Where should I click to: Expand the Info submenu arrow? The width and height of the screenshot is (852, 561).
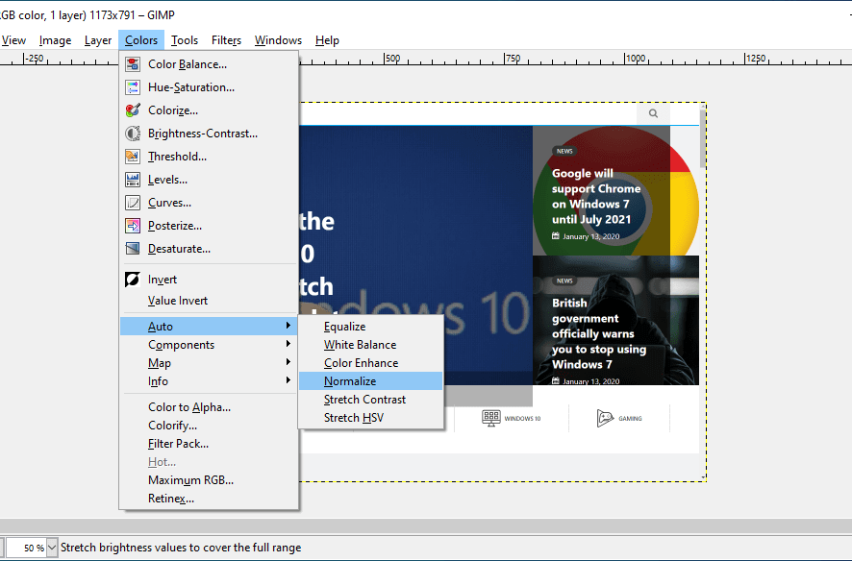(288, 380)
